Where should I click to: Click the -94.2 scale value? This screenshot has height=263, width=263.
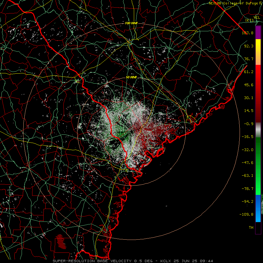pos(248,202)
